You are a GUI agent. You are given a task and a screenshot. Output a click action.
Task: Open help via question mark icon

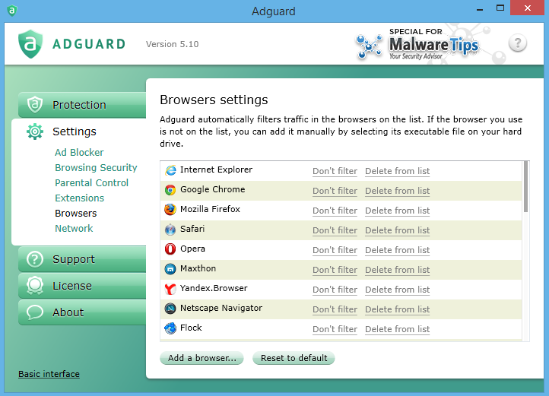point(518,43)
